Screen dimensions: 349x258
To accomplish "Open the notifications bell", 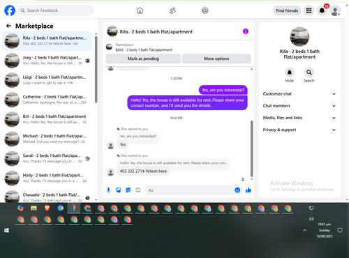I will click(x=322, y=10).
